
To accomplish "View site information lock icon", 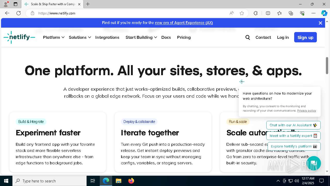I will click(x=32, y=13).
